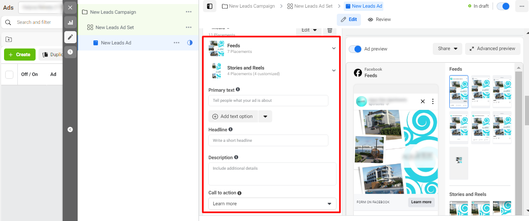Click the Description text area
Screen dimensions: 529x221
tap(272, 174)
